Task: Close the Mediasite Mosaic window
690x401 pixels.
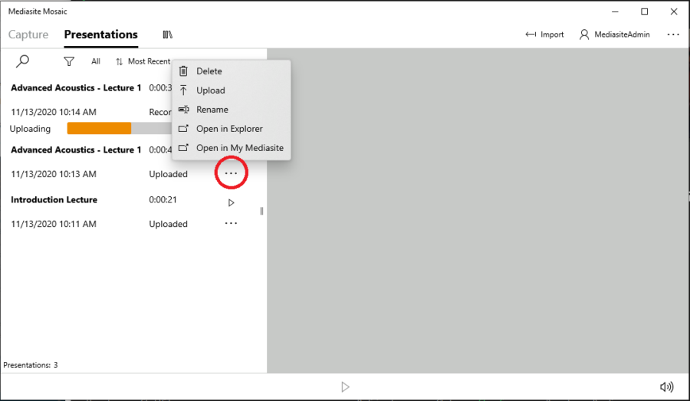Action: (674, 12)
